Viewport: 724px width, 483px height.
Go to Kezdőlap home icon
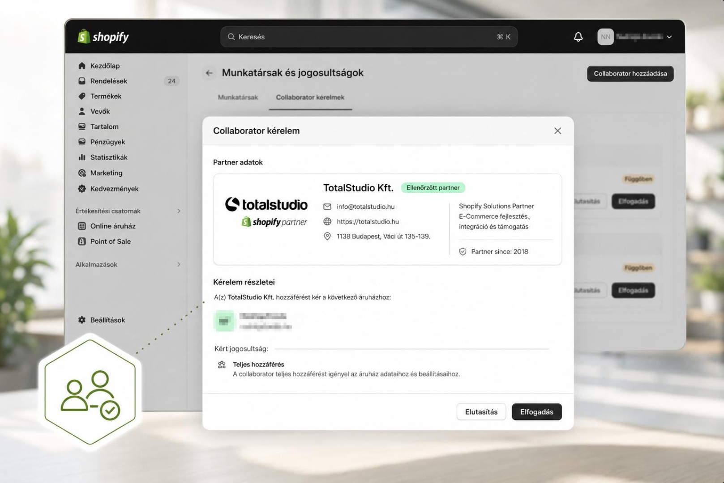(x=82, y=66)
